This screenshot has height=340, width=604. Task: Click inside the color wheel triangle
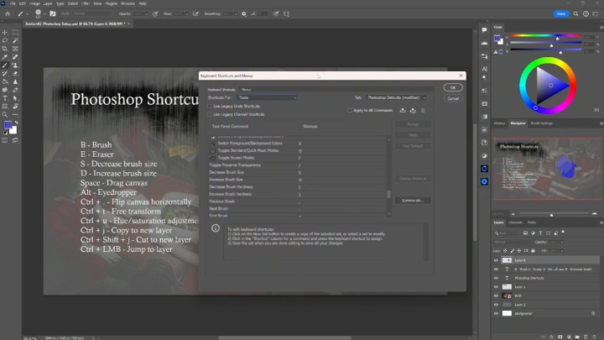coord(550,86)
